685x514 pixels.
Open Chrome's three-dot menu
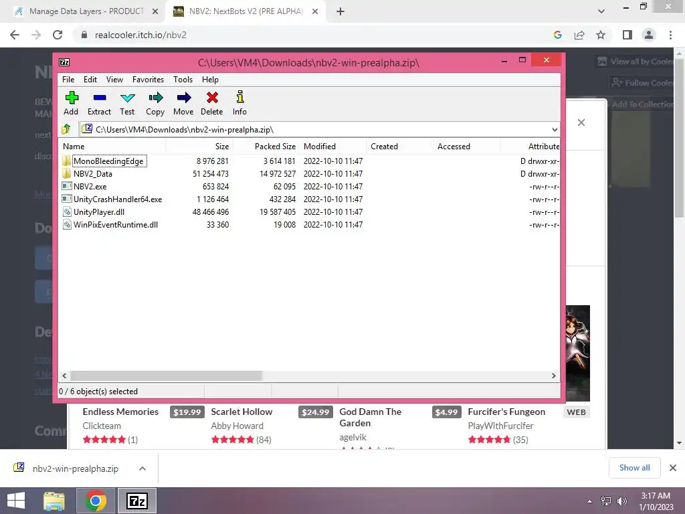(x=670, y=35)
